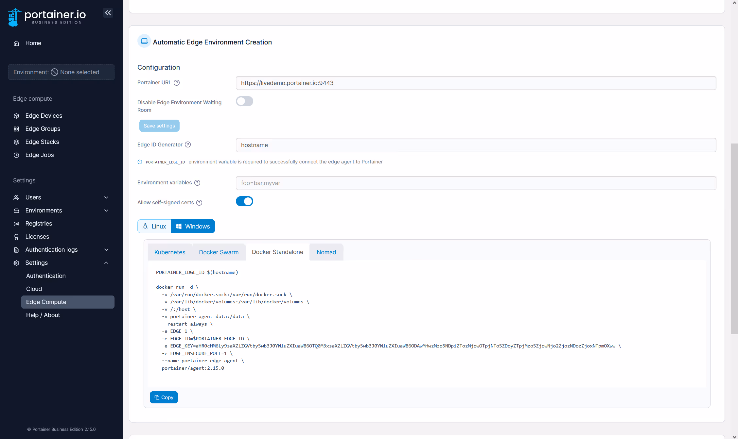This screenshot has width=738, height=439.
Task: Click the info icon next to PORTAINER_EDGE_ID
Action: [140, 162]
